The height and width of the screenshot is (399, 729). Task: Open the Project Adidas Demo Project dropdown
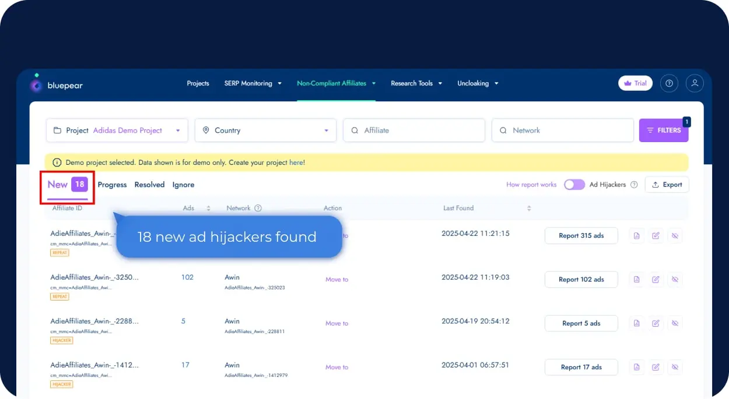117,130
